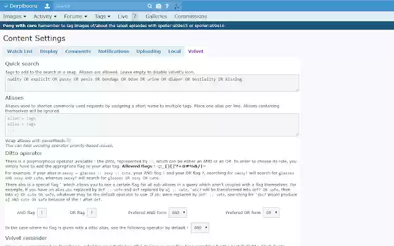The height and width of the screenshot is (246, 394).
Task: Open reverse image search camera icon
Action: (x=158, y=6)
